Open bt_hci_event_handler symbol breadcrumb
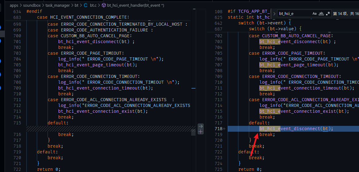Screen dimensions: 359x172 tap(136, 5)
